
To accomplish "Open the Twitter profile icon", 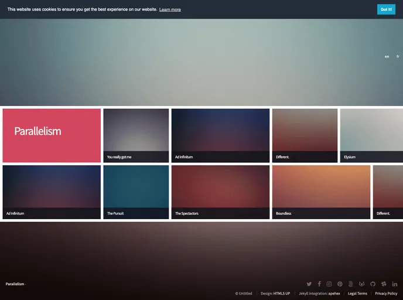I will 309,284.
